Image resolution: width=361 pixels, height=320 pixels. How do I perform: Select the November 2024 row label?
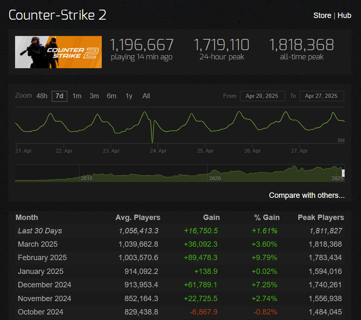(x=44, y=298)
